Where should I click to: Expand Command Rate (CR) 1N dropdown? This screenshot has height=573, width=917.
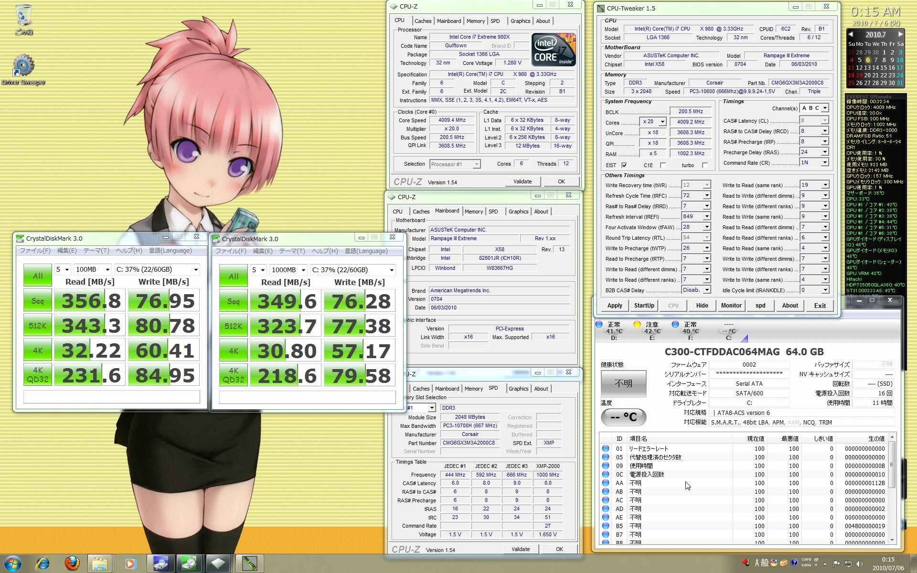824,163
